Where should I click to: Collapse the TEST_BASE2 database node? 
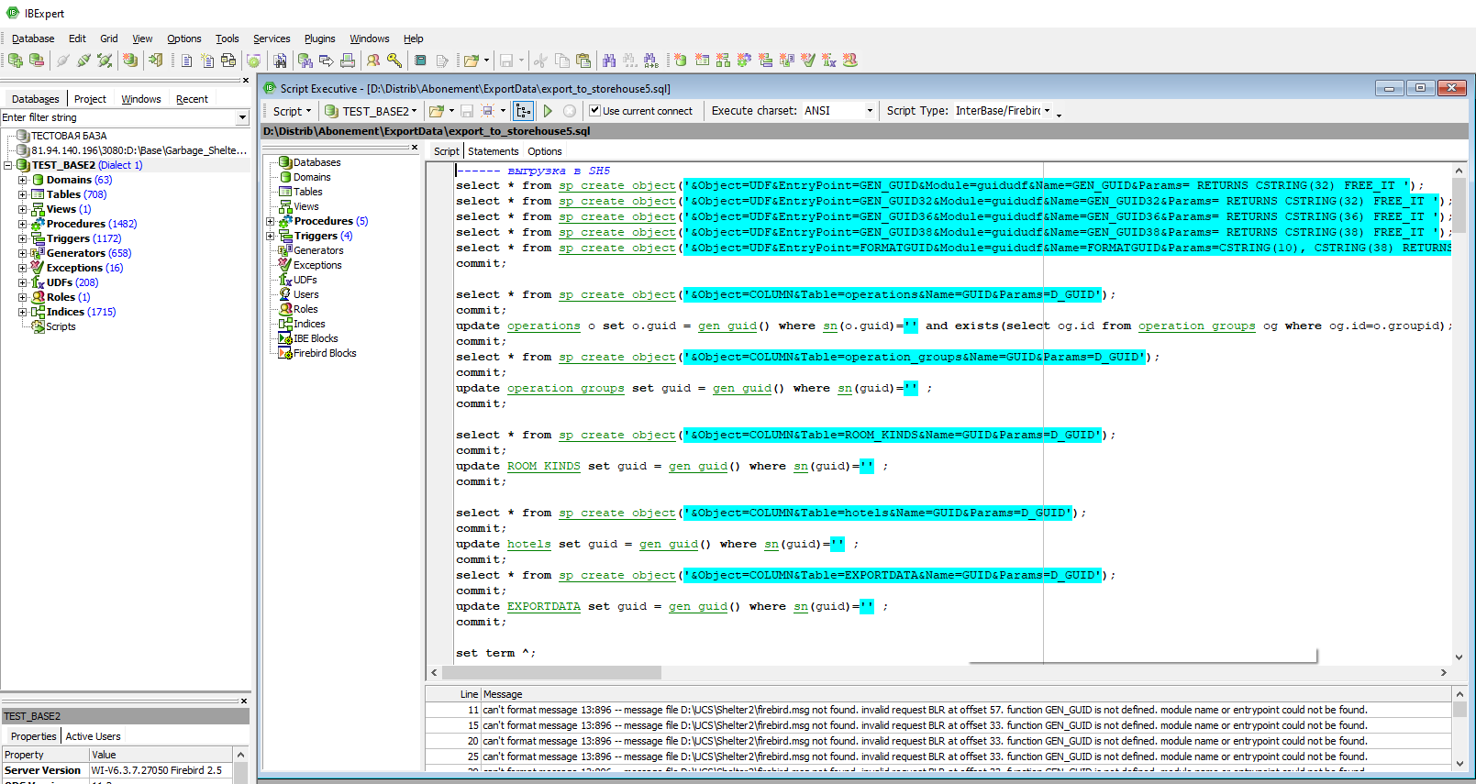pos(7,165)
